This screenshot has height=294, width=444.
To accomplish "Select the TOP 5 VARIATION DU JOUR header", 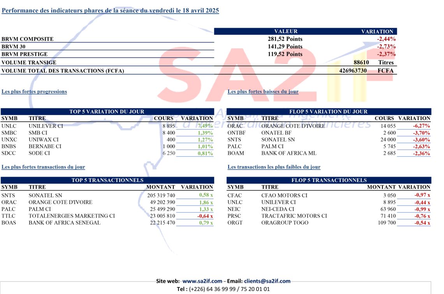I will [107, 112].
